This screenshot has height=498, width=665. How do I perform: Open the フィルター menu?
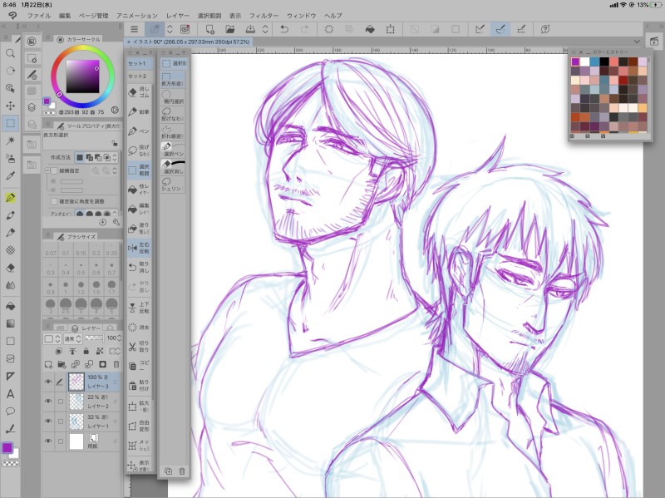(264, 16)
